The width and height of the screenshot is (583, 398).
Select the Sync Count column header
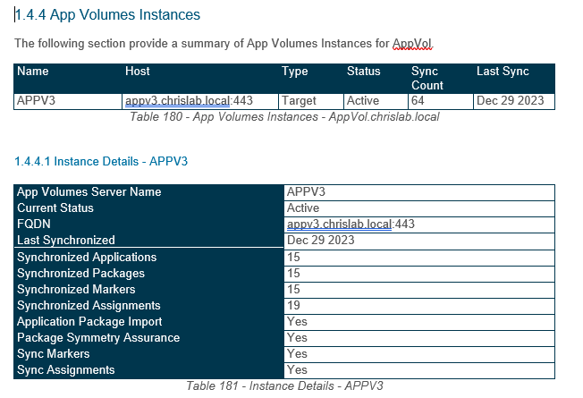point(427,78)
